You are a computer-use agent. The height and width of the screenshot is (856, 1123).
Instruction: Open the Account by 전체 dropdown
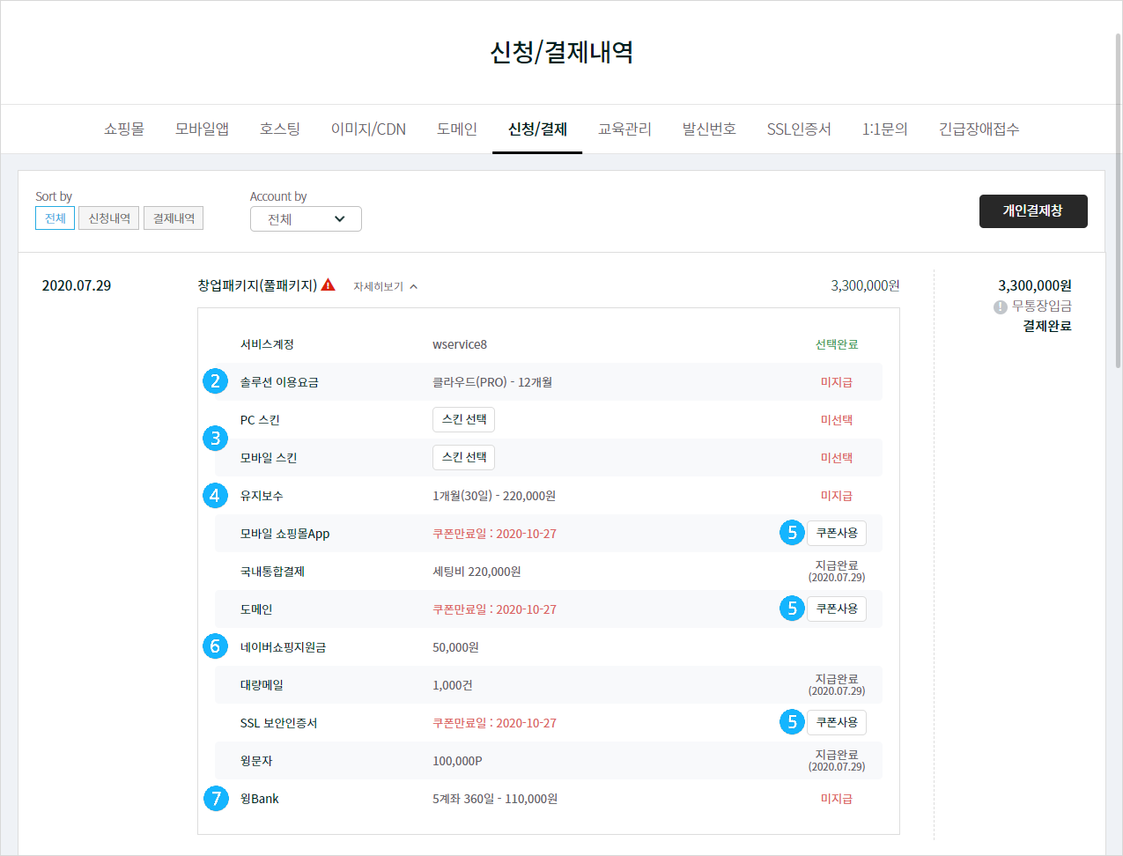[306, 219]
